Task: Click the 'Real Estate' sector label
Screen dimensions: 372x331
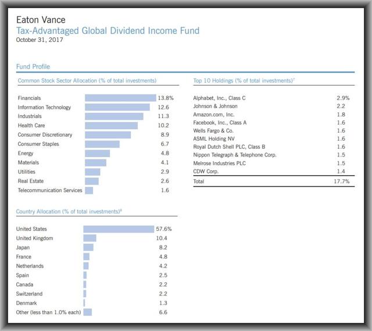Action: click(31, 181)
